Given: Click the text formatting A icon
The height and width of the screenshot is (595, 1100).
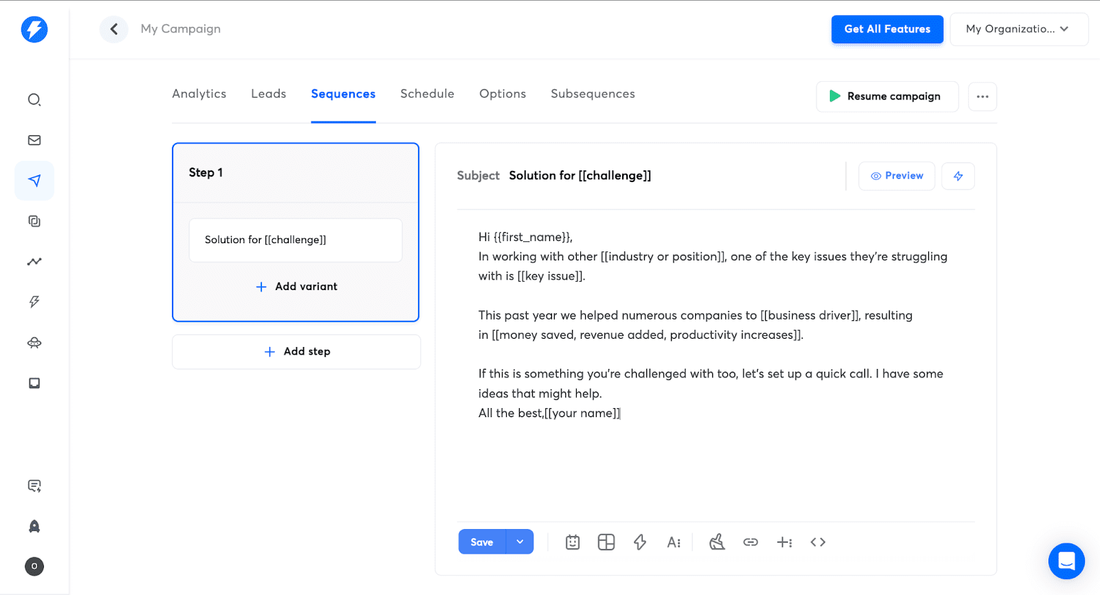Looking at the screenshot, I should 673,542.
